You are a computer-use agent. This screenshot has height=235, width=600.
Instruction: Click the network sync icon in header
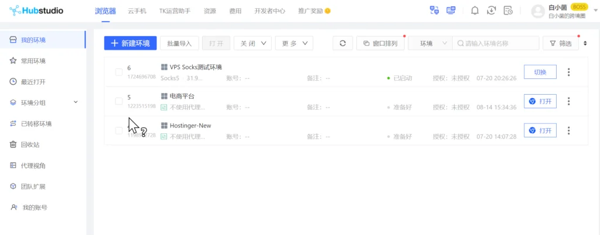tap(434, 11)
